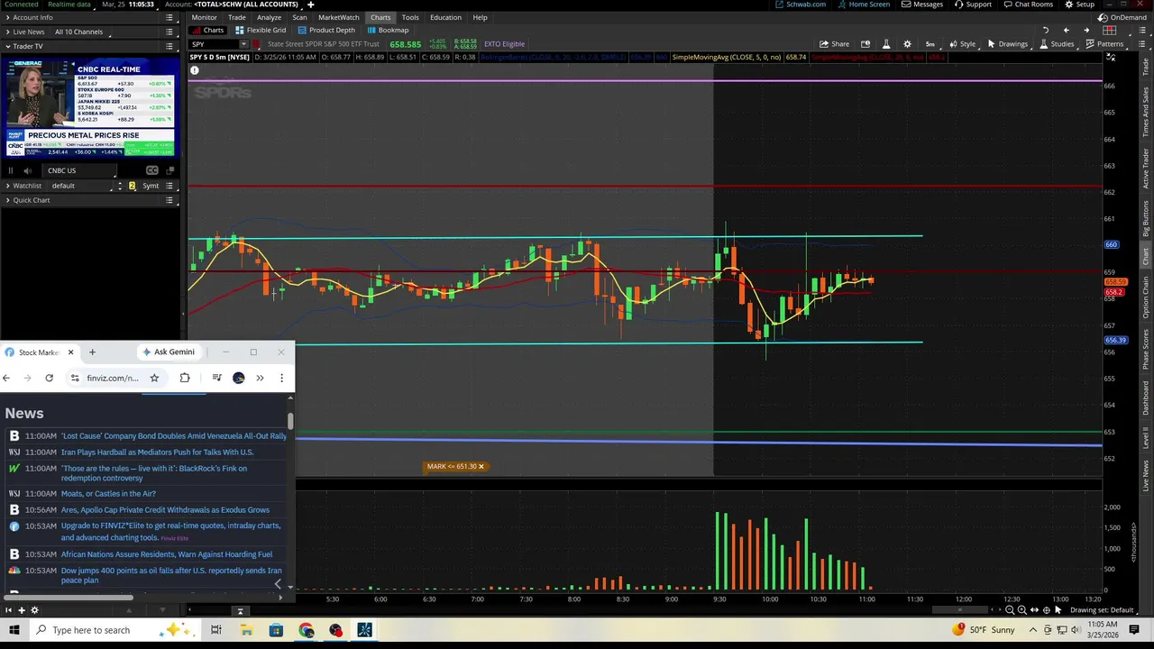Open Chat Rooms link
Viewport: 1154px width, 649px height.
[x=1028, y=5]
